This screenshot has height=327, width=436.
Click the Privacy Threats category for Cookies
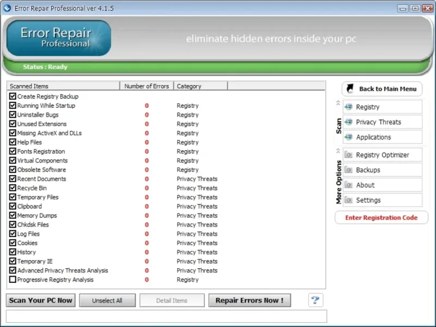pyautogui.click(x=197, y=243)
